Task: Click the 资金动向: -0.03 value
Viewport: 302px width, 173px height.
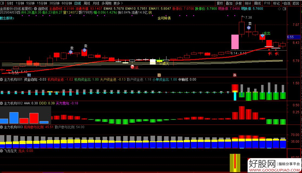Action: click(x=35, y=79)
